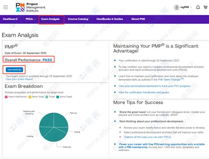Open the About PMI menu item
Image resolution: width=209 pixels, height=159 pixels.
coord(138,19)
